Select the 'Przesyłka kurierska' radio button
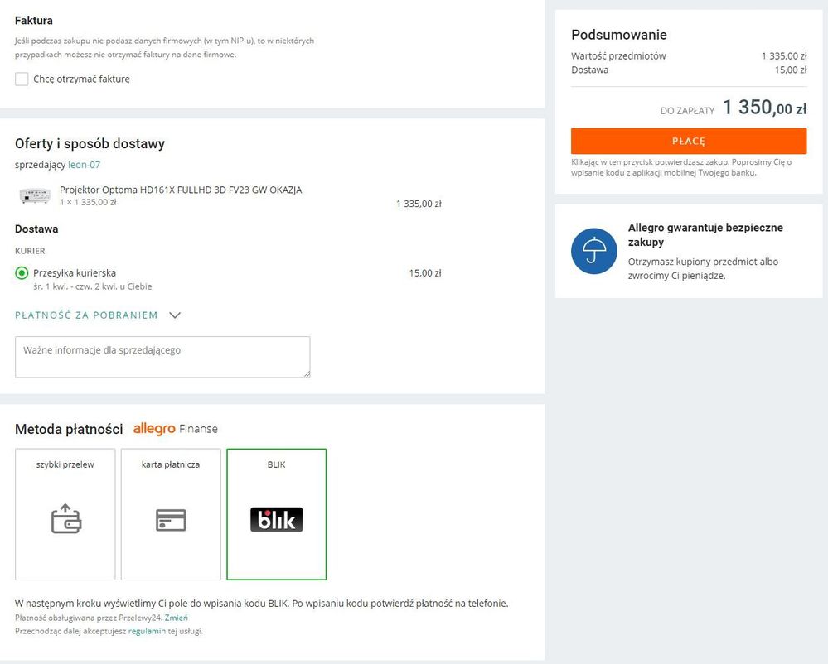This screenshot has height=664, width=828. point(22,273)
